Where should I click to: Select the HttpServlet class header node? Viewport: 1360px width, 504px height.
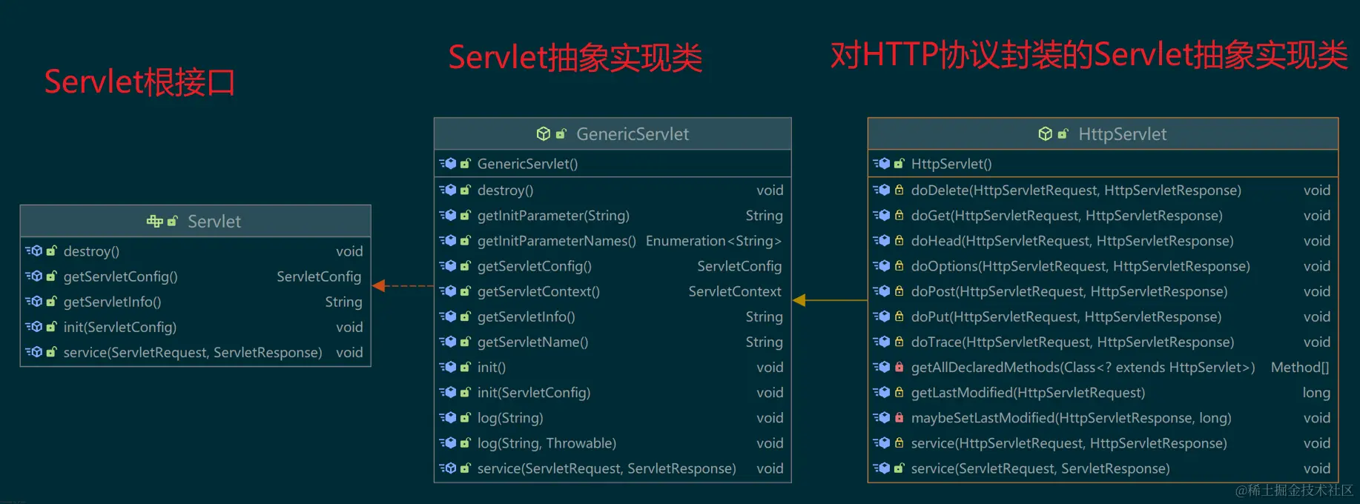(1103, 134)
